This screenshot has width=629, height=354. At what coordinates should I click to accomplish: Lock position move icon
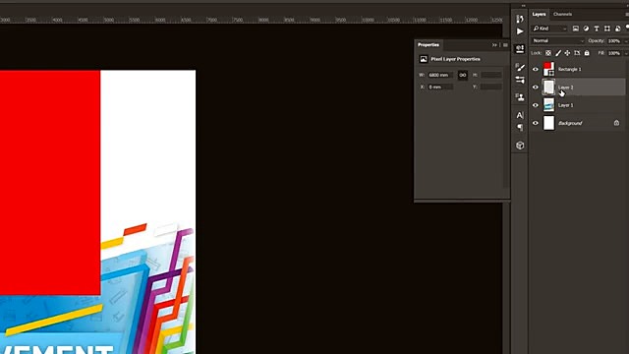[567, 53]
